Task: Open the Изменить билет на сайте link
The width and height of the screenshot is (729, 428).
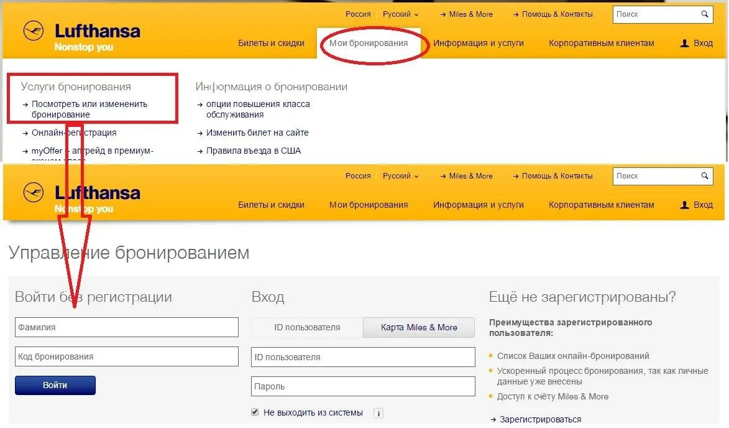Action: point(257,133)
